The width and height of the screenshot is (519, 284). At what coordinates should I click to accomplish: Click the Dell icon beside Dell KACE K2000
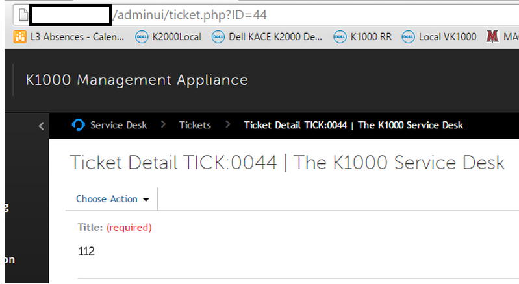(218, 37)
